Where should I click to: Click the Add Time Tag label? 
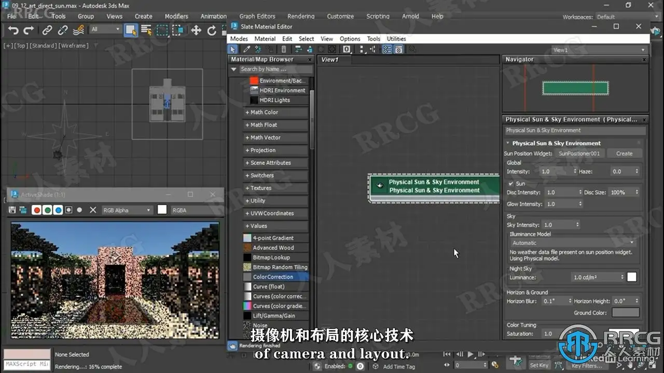pos(399,367)
